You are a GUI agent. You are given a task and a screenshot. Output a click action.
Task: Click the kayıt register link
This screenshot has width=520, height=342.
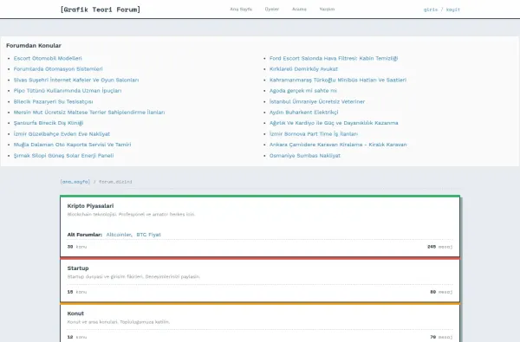(453, 10)
